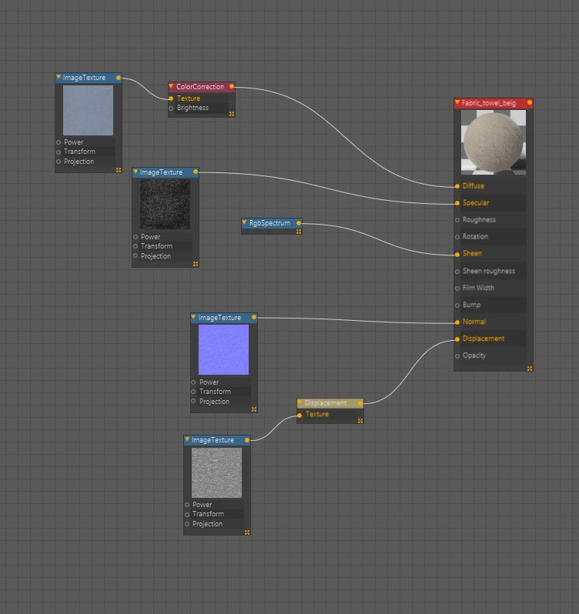Click the Displacement node corner grid icon
The image size is (579, 614).
pos(360,421)
